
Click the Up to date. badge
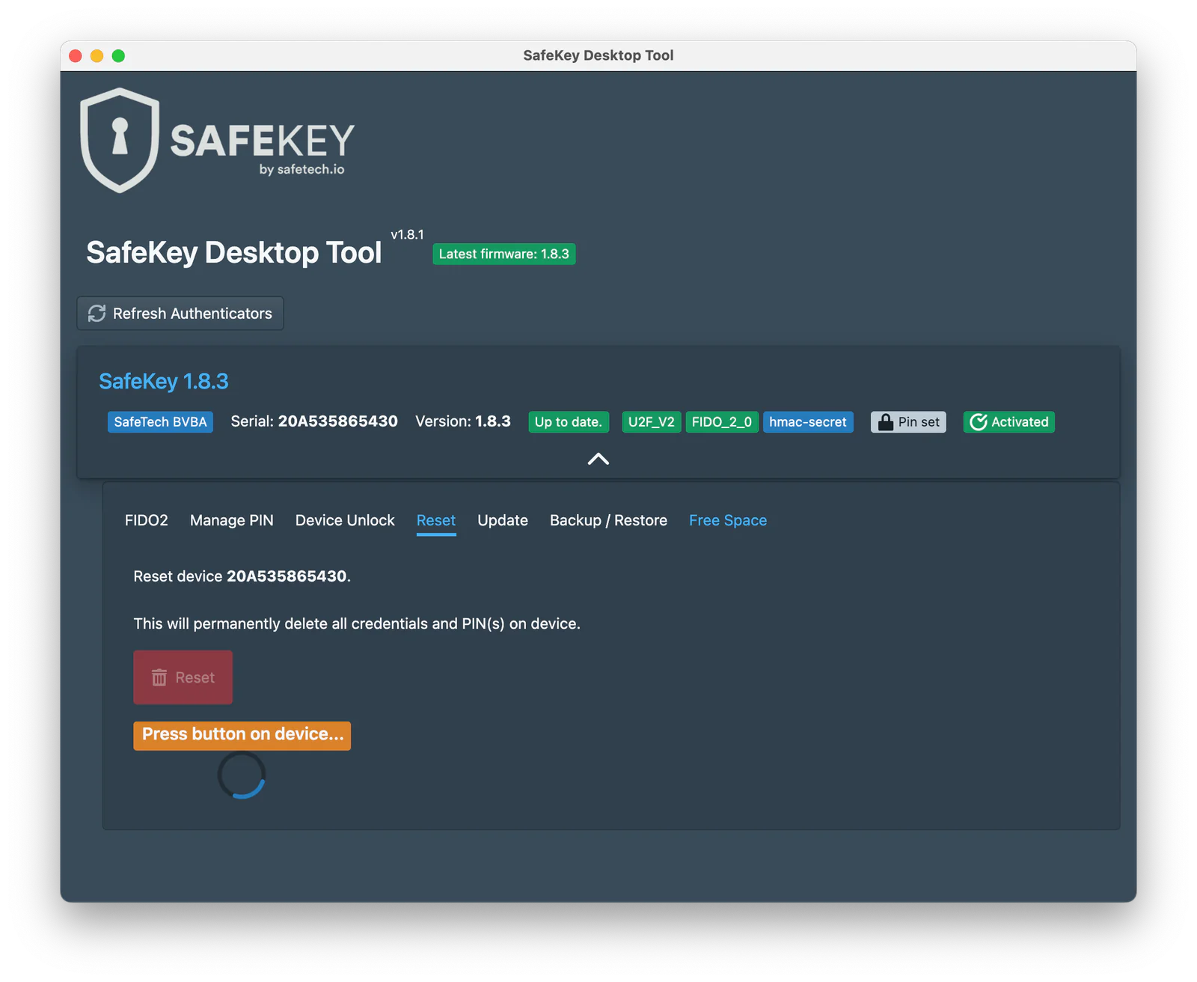click(569, 422)
